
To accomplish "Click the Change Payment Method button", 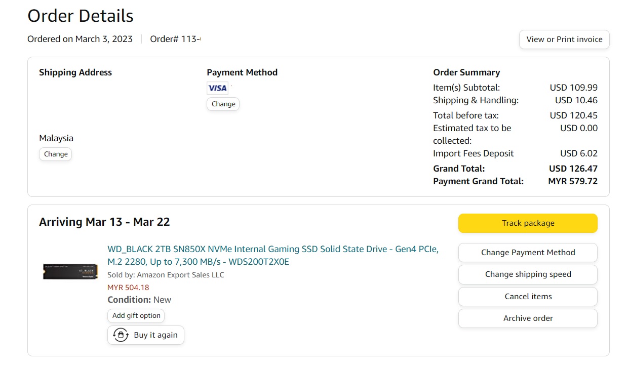I will 528,253.
